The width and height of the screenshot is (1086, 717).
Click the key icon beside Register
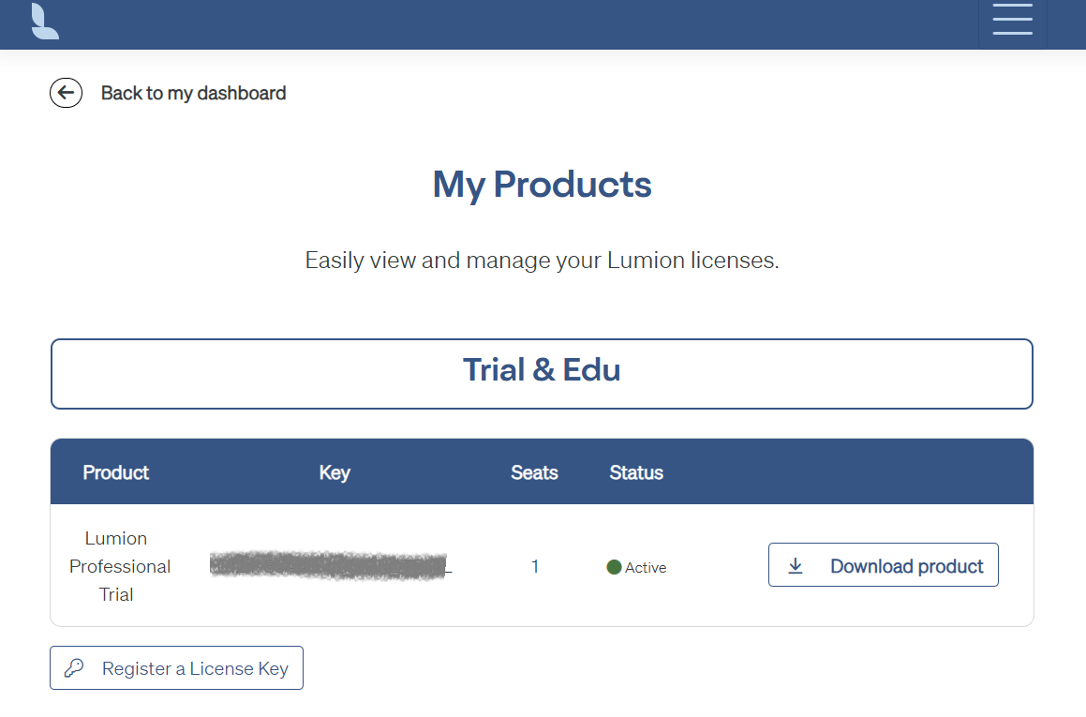pyautogui.click(x=74, y=668)
